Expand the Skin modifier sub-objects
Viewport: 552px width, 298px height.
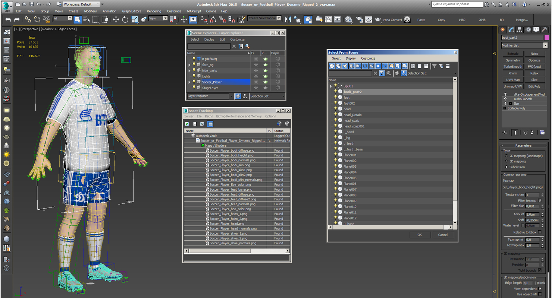coord(510,104)
